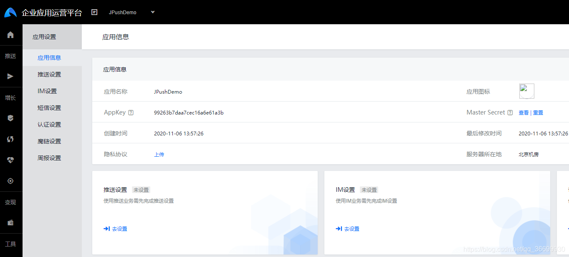569x257 pixels.
Task: Click the 变现 section label in sidebar
Action: point(10,202)
